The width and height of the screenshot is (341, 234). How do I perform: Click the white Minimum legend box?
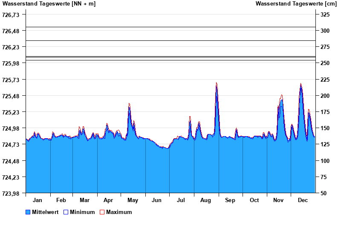click(66, 212)
